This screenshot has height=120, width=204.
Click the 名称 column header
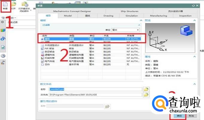click(x=54, y=36)
